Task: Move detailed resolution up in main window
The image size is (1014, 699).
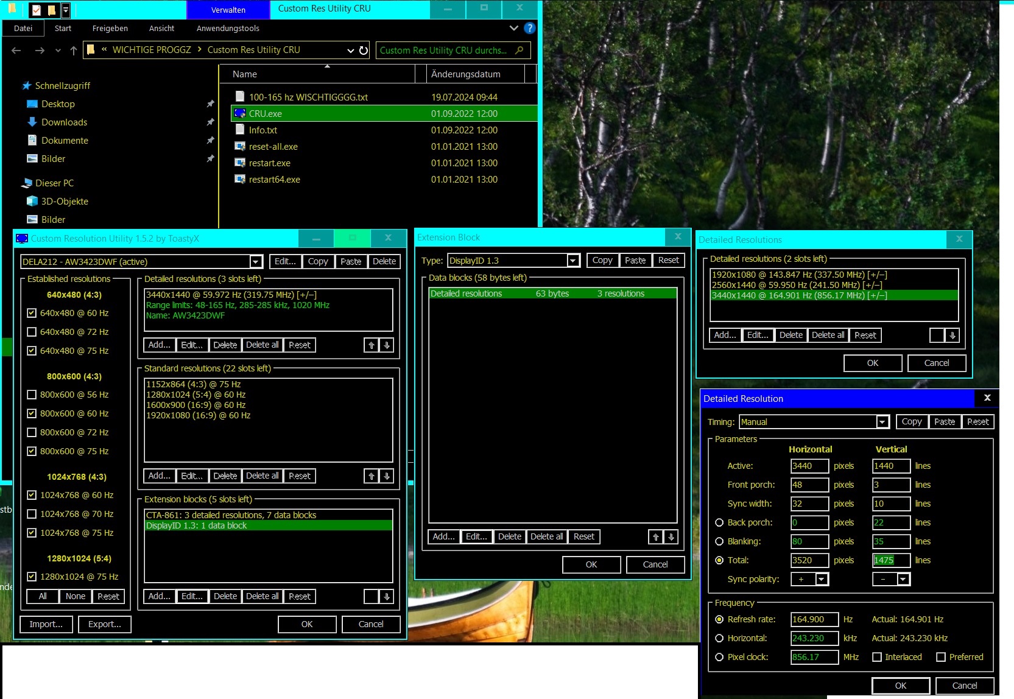Action: (x=371, y=345)
